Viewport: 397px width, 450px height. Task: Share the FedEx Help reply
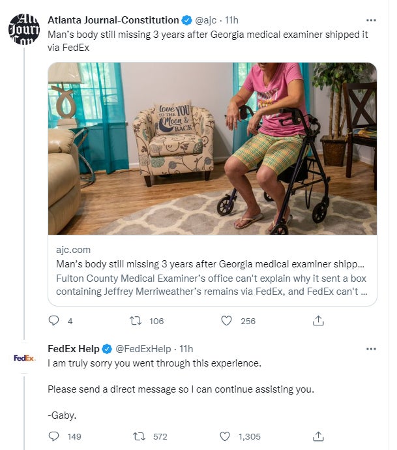(319, 436)
